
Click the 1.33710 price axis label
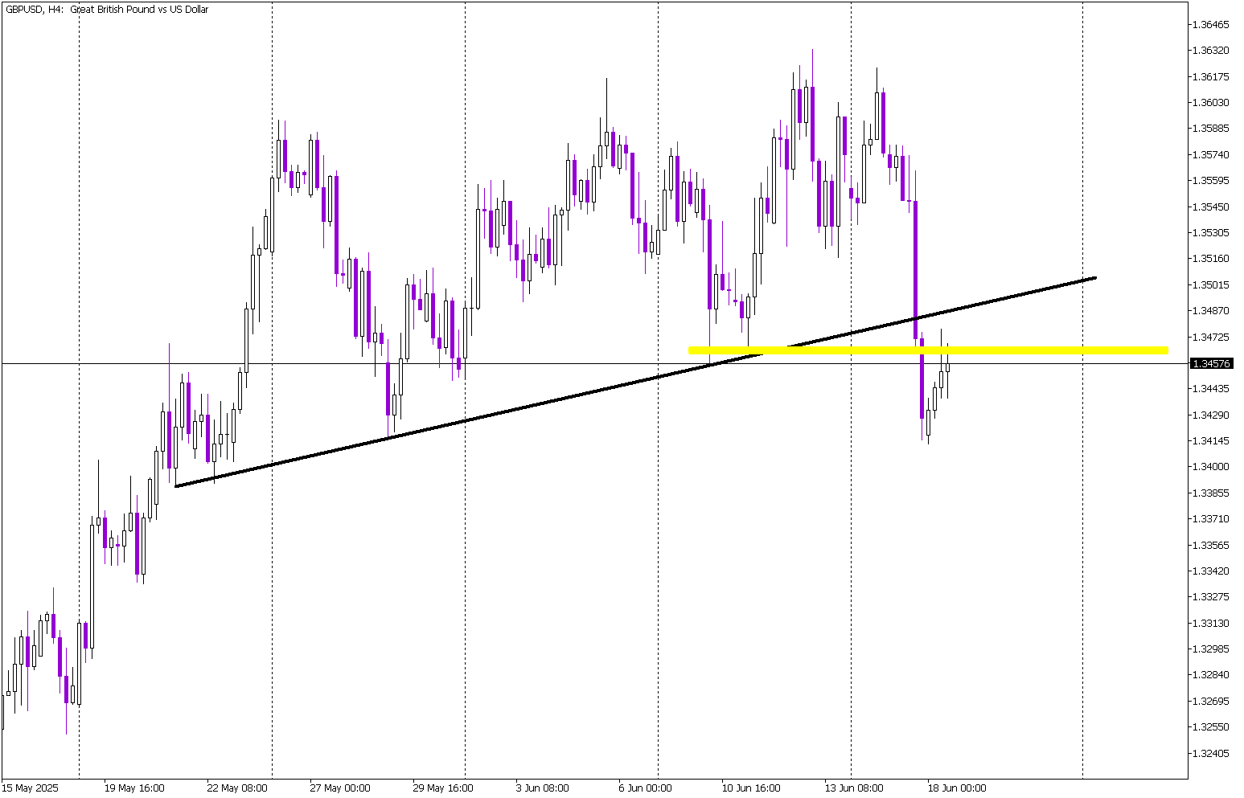pyautogui.click(x=1213, y=518)
